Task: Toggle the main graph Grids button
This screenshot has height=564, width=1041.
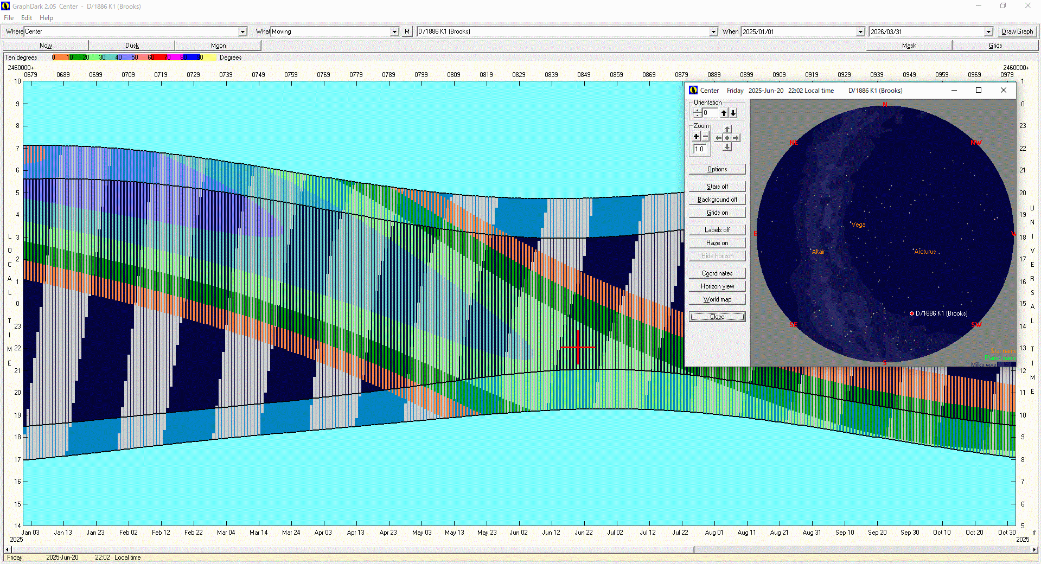Action: 995,46
